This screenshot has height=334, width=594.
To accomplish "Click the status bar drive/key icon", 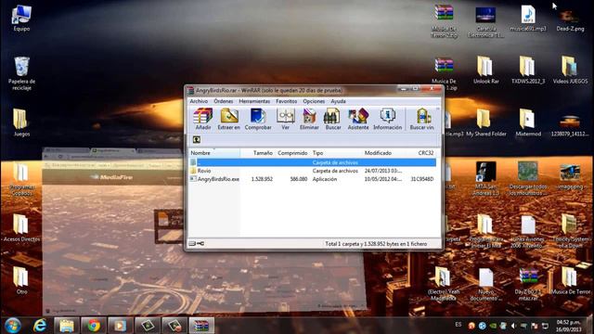I will (196, 243).
